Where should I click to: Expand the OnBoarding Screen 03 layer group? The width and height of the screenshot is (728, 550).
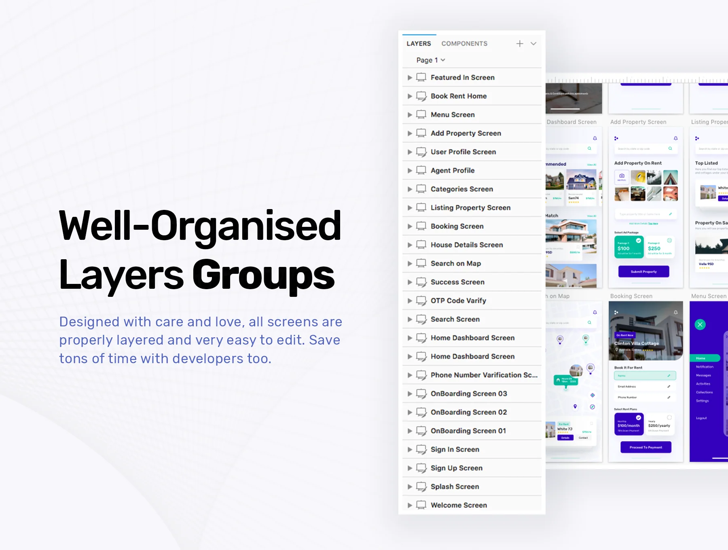tap(410, 394)
